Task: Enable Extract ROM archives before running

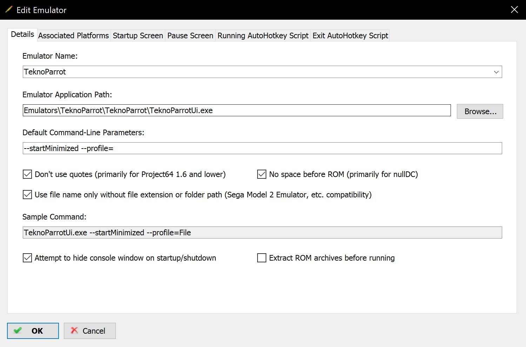Action: click(262, 258)
